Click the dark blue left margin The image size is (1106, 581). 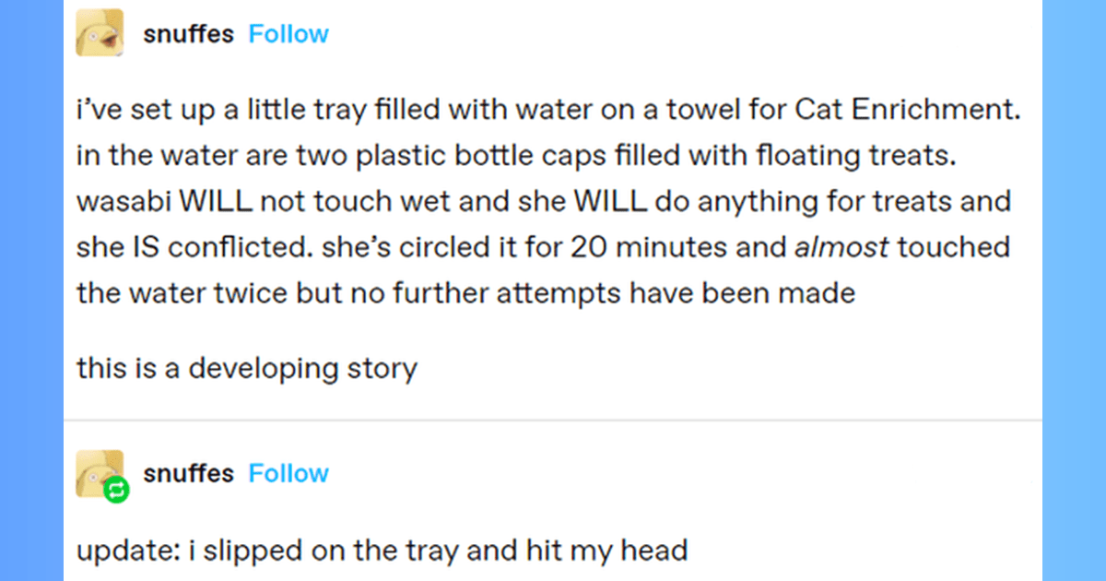pos(31,290)
